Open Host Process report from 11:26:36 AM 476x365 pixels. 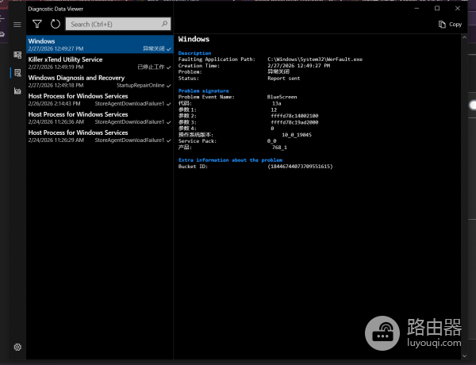[x=100, y=117]
